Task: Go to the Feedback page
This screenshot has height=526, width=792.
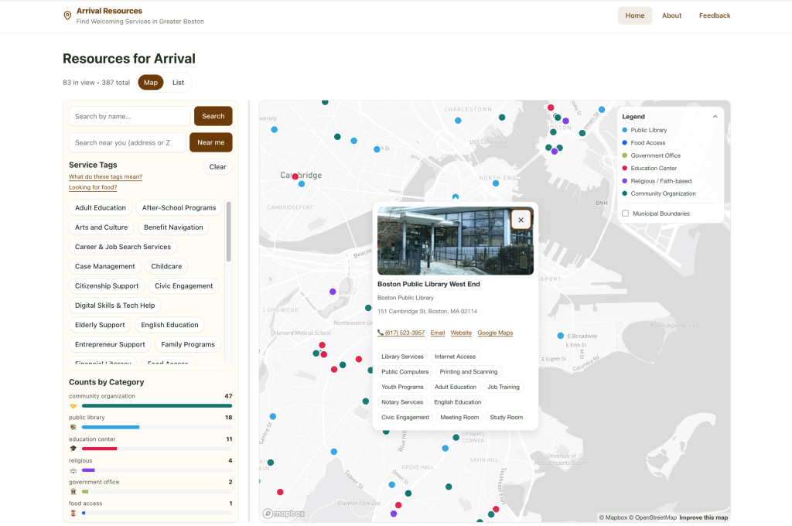Action: coord(714,15)
